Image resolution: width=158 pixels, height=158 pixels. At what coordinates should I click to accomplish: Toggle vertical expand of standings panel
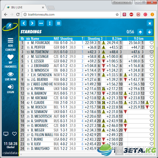point(50,23)
